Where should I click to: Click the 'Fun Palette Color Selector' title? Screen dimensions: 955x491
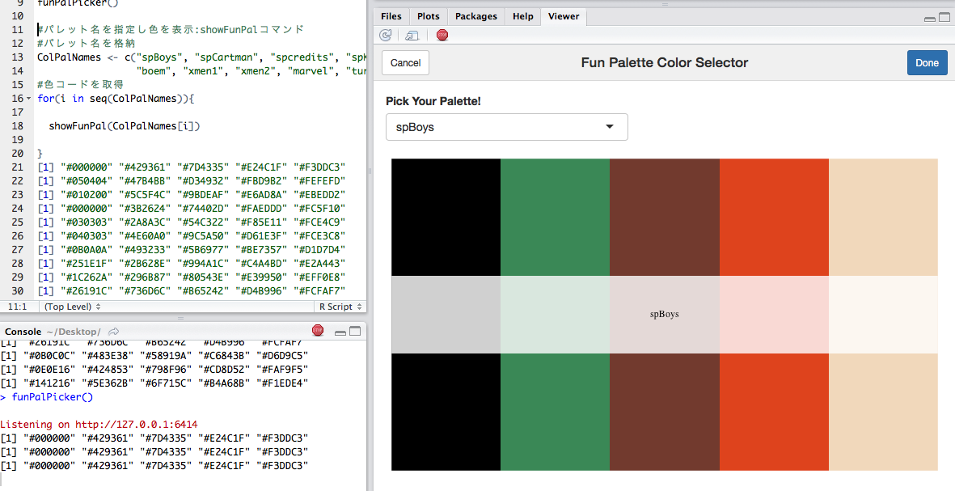point(665,62)
